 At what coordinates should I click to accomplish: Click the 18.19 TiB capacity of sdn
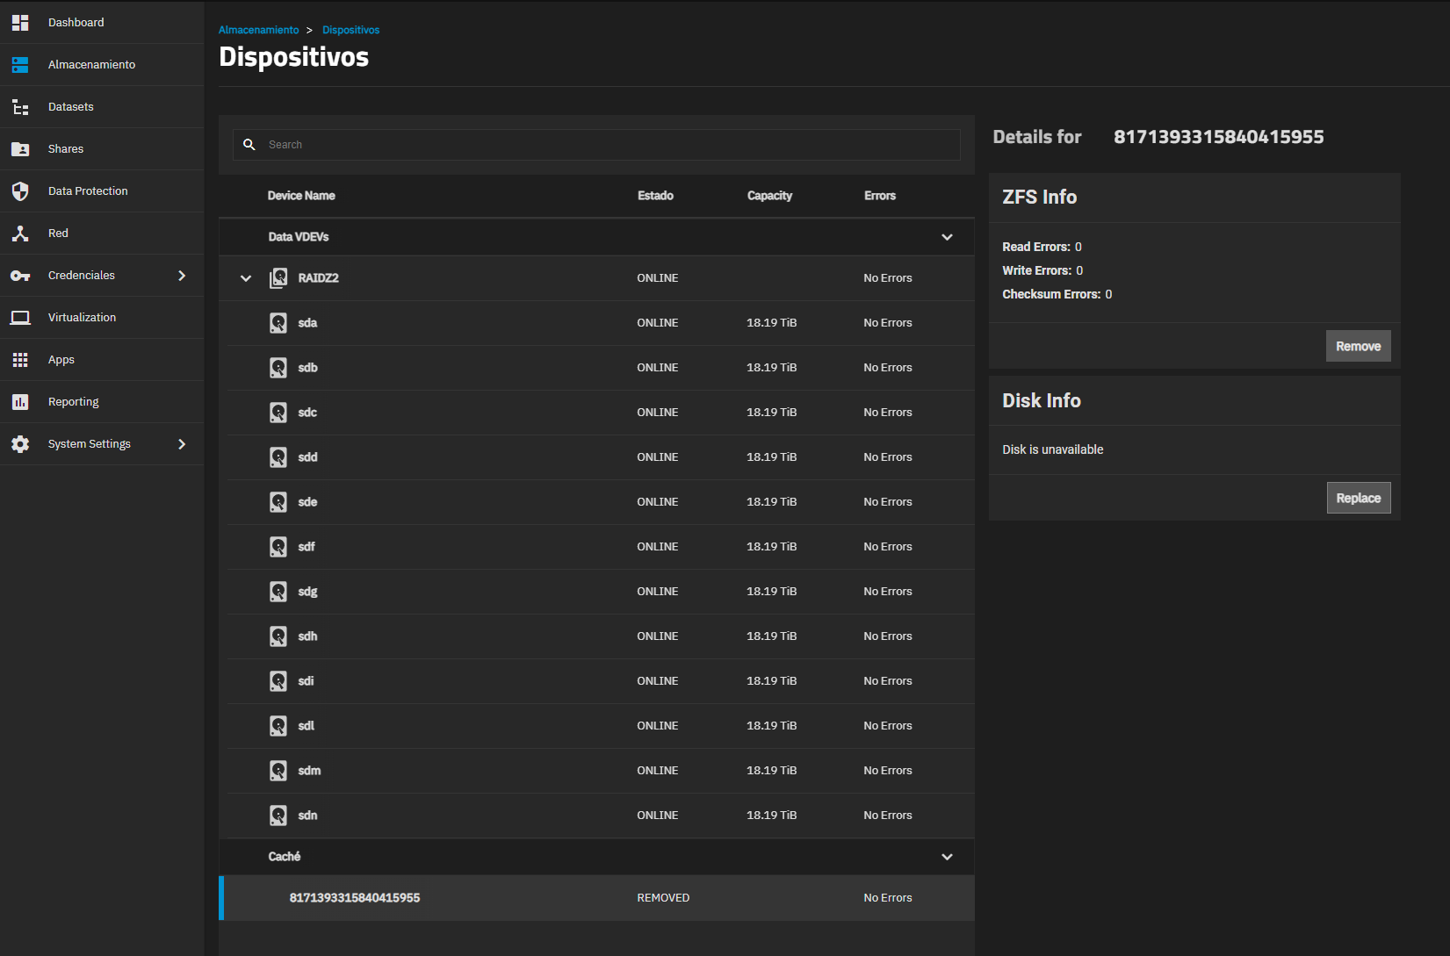(772, 816)
